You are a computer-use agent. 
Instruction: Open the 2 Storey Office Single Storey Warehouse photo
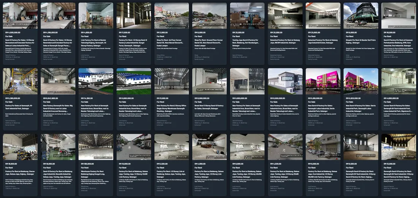(x=172, y=81)
